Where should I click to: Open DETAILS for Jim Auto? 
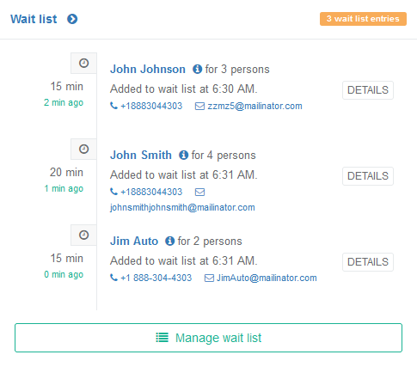coord(368,262)
